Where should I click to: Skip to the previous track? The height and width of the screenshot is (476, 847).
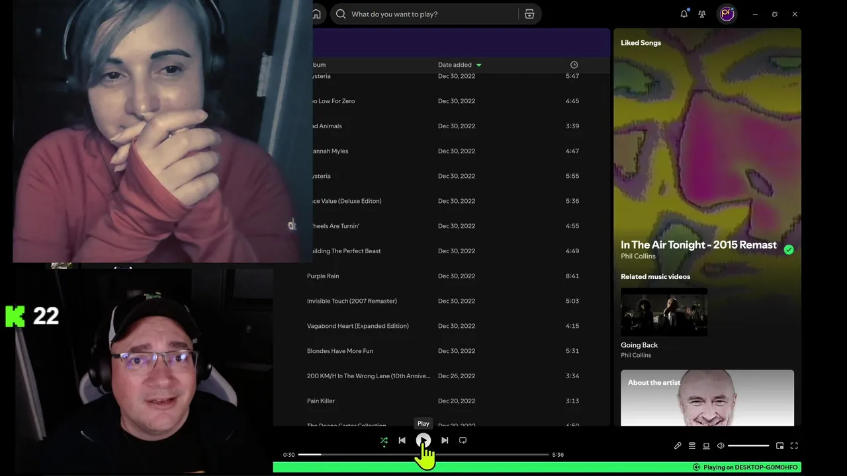tap(402, 440)
